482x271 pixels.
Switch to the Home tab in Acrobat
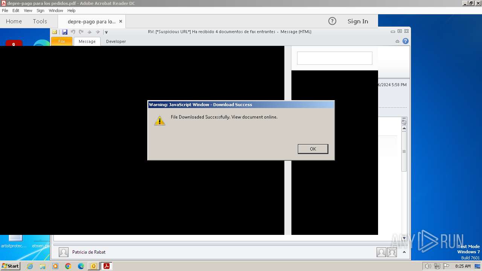14,21
